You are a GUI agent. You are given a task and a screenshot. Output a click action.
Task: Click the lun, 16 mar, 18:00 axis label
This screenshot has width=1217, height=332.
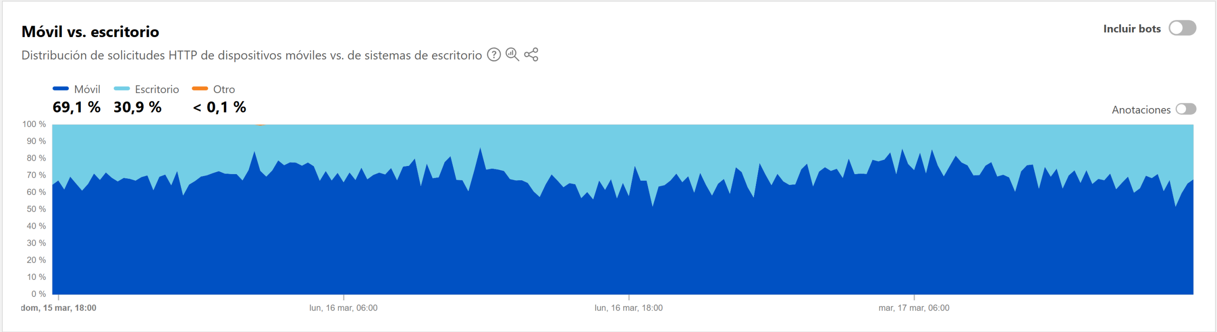click(628, 308)
